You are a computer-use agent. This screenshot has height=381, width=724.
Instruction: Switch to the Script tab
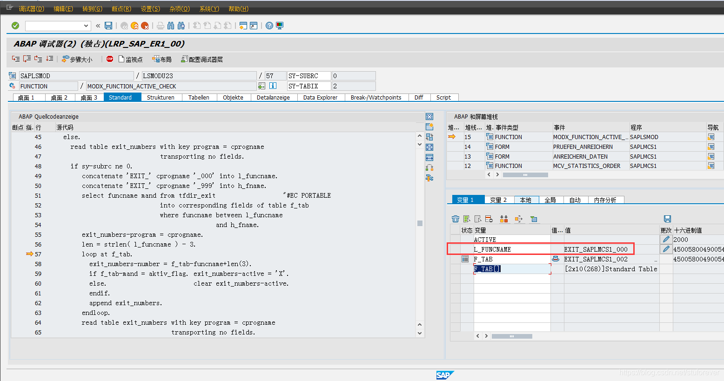pyautogui.click(x=443, y=97)
